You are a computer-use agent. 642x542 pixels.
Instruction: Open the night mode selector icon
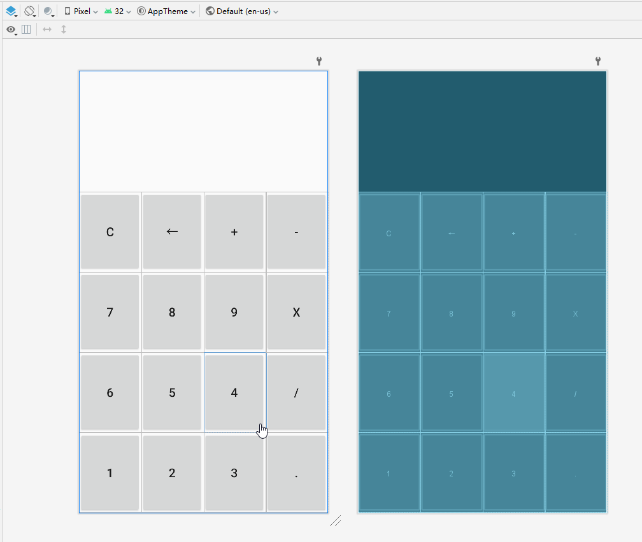pos(47,11)
